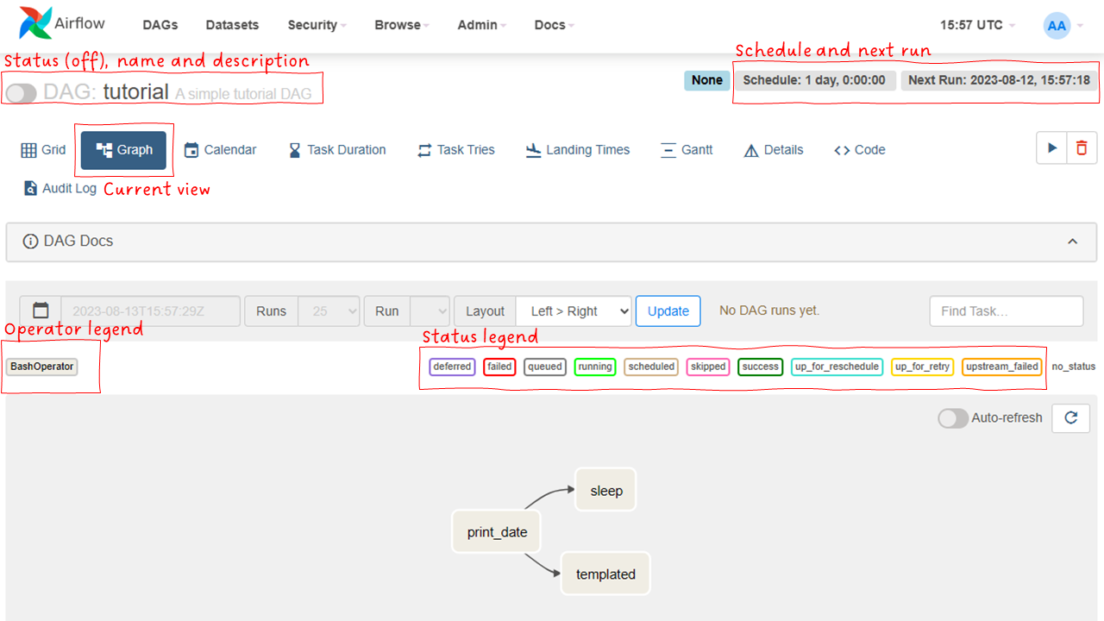Open the Layout direction dropdown
The width and height of the screenshot is (1104, 621).
tap(574, 311)
